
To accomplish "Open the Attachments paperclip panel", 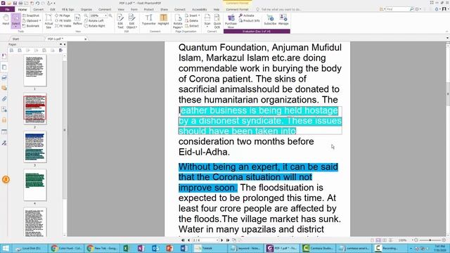I will point(4,99).
